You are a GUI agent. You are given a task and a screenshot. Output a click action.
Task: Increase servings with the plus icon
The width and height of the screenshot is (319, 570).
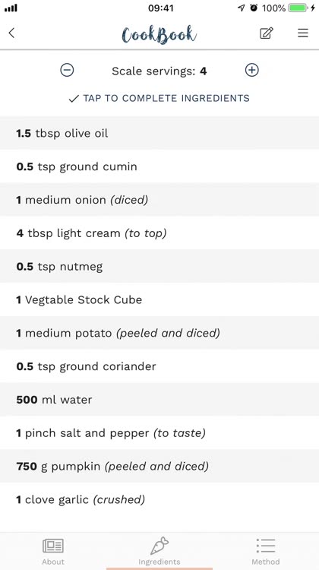(252, 70)
